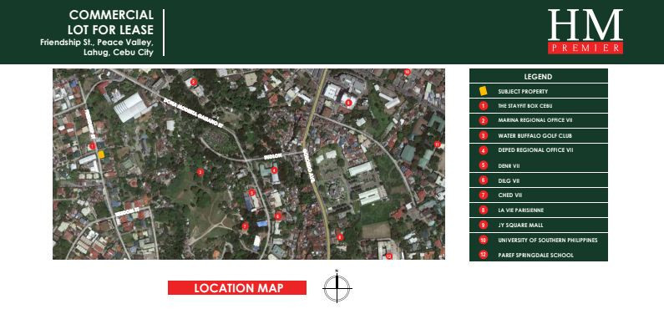Click legend badge number 7
Viewport: 664px width, 309px height.
(x=483, y=195)
